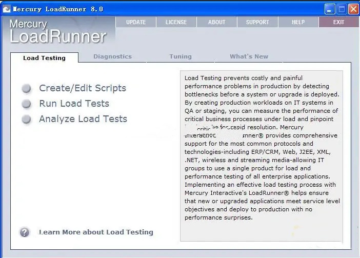Switch to the Load Testing tab
Image resolution: width=360 pixels, height=258 pixels.
[44, 58]
